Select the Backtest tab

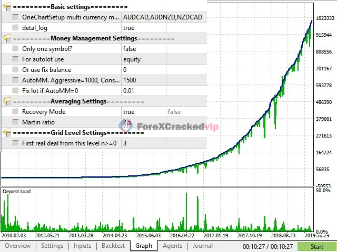point(113,246)
